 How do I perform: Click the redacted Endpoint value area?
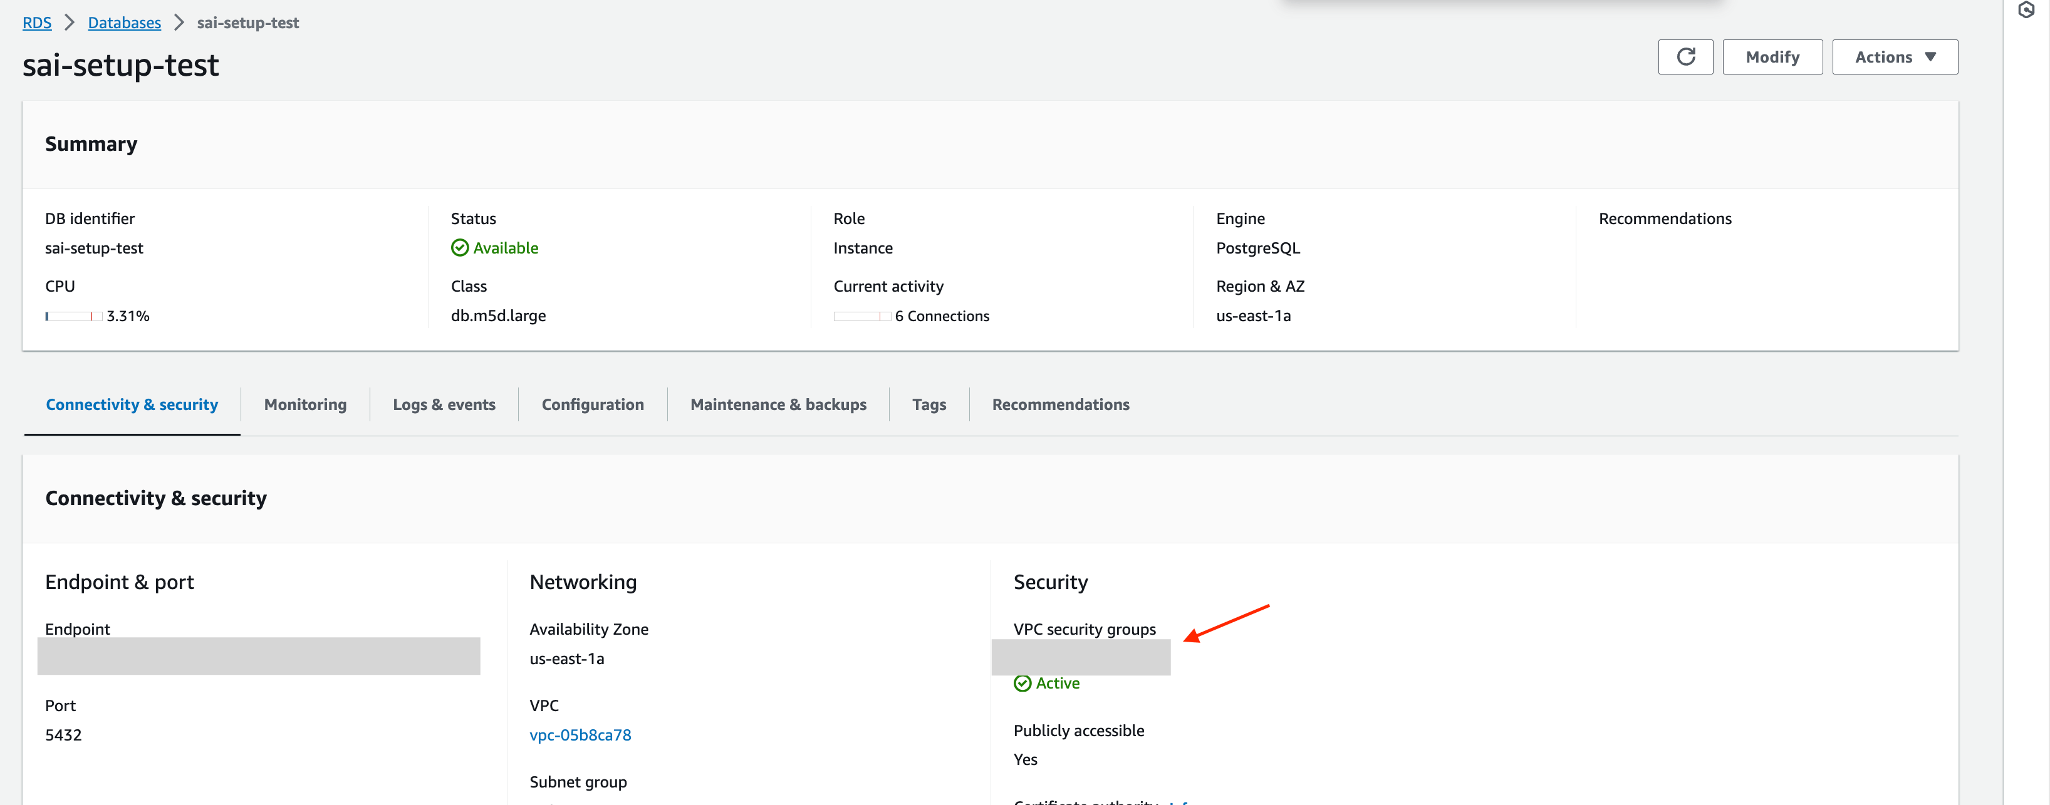coord(259,657)
